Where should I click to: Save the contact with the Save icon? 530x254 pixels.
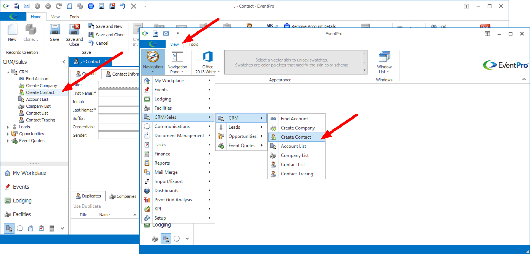[x=55, y=32]
